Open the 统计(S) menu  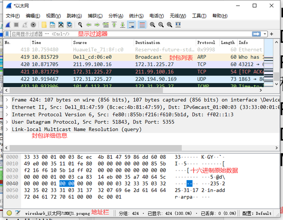136,16
